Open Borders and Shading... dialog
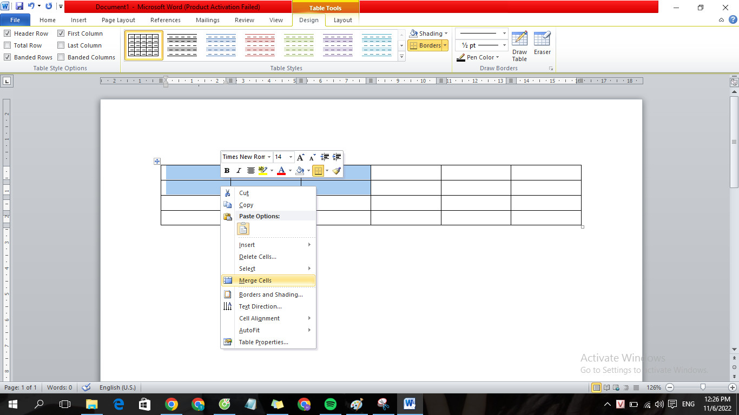739x415 pixels. coord(268,294)
